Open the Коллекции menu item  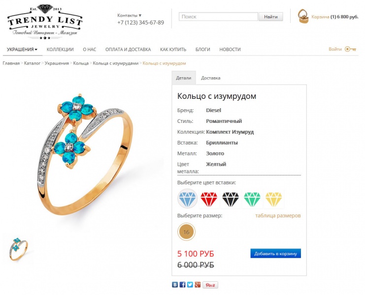[x=60, y=50]
